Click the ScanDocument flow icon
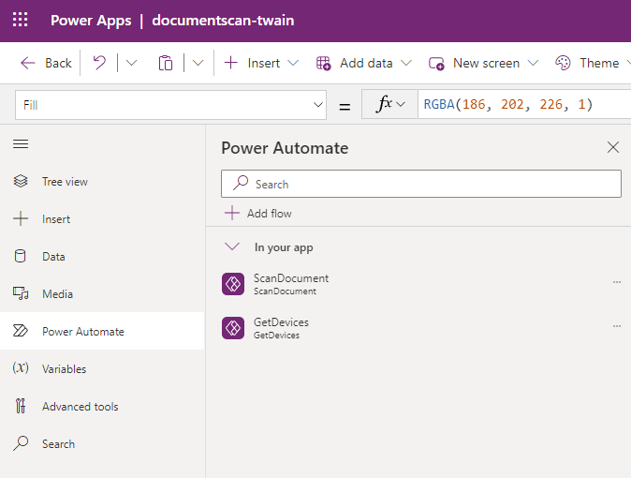Viewport: 631px width, 478px height. pos(233,284)
